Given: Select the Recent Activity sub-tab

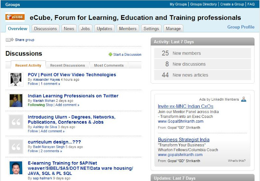Looking at the screenshot, I should [x=28, y=65].
